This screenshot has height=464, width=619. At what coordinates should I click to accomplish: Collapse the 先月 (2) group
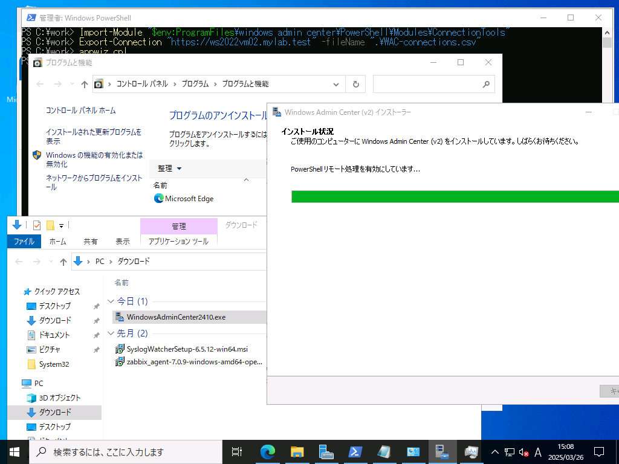111,333
